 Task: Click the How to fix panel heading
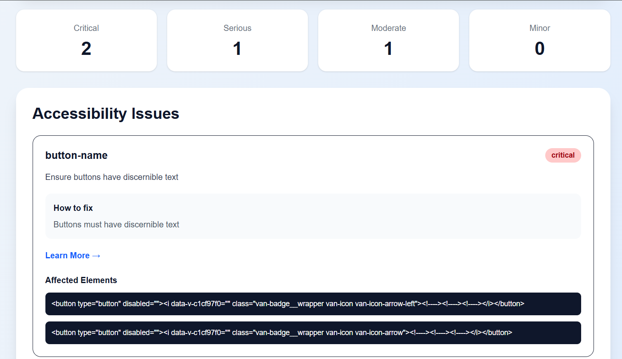point(73,208)
